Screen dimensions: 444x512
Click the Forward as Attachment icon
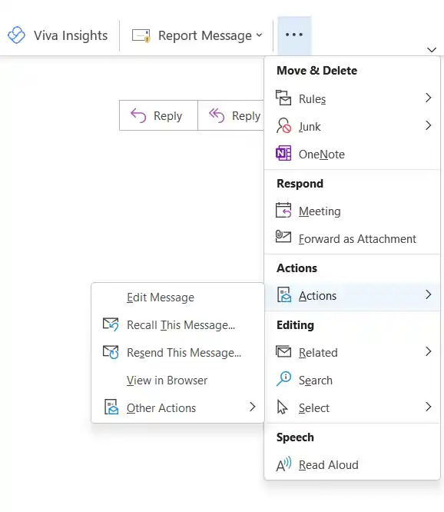coord(283,237)
